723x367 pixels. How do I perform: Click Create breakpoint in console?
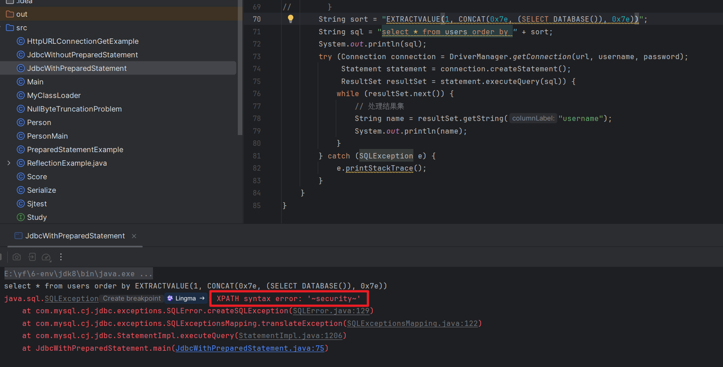(132, 298)
